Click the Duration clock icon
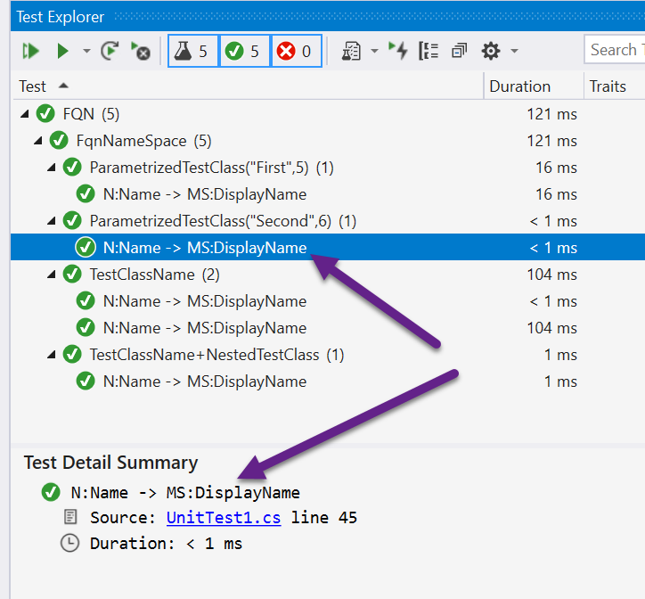Viewport: 645px width, 599px height. click(x=69, y=544)
